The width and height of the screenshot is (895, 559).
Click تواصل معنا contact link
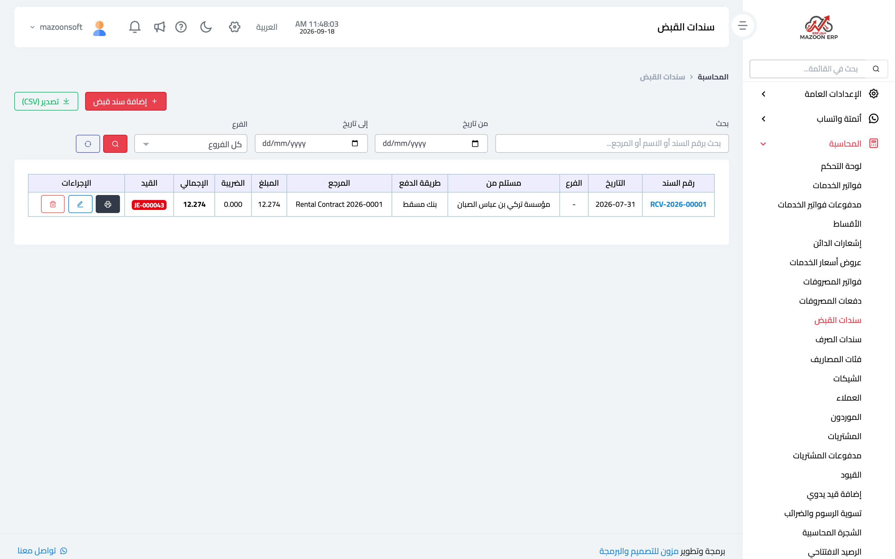click(x=42, y=551)
